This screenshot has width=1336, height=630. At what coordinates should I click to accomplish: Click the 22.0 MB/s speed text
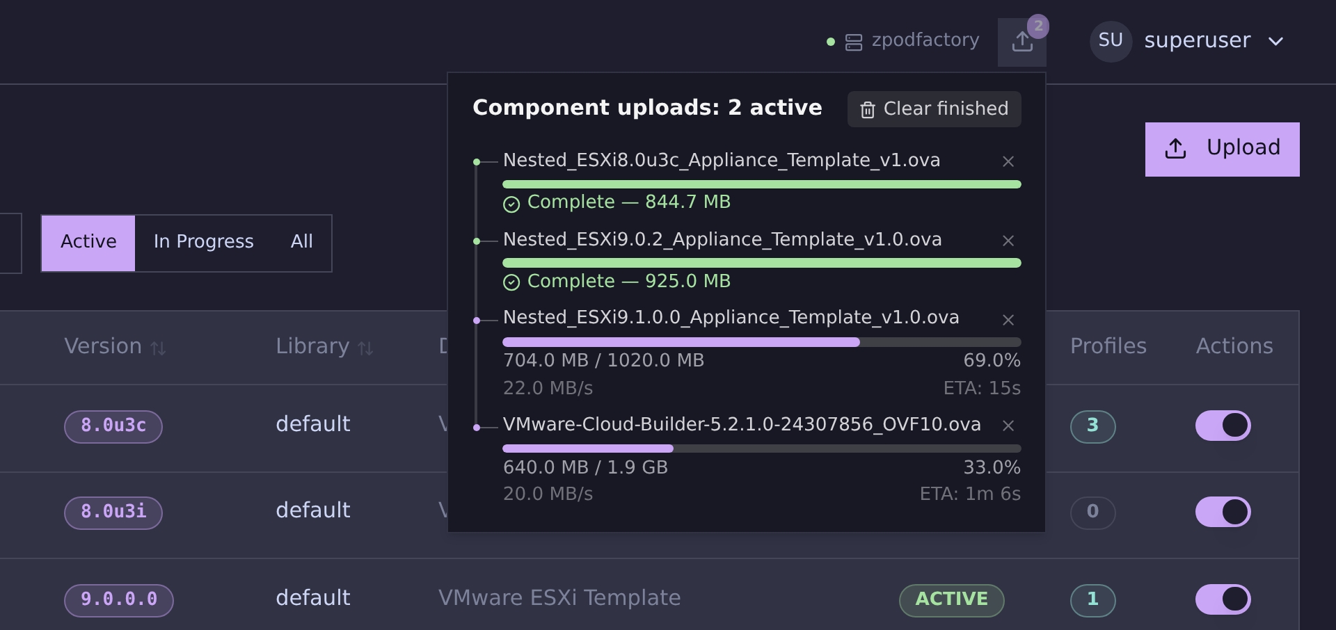(x=548, y=388)
